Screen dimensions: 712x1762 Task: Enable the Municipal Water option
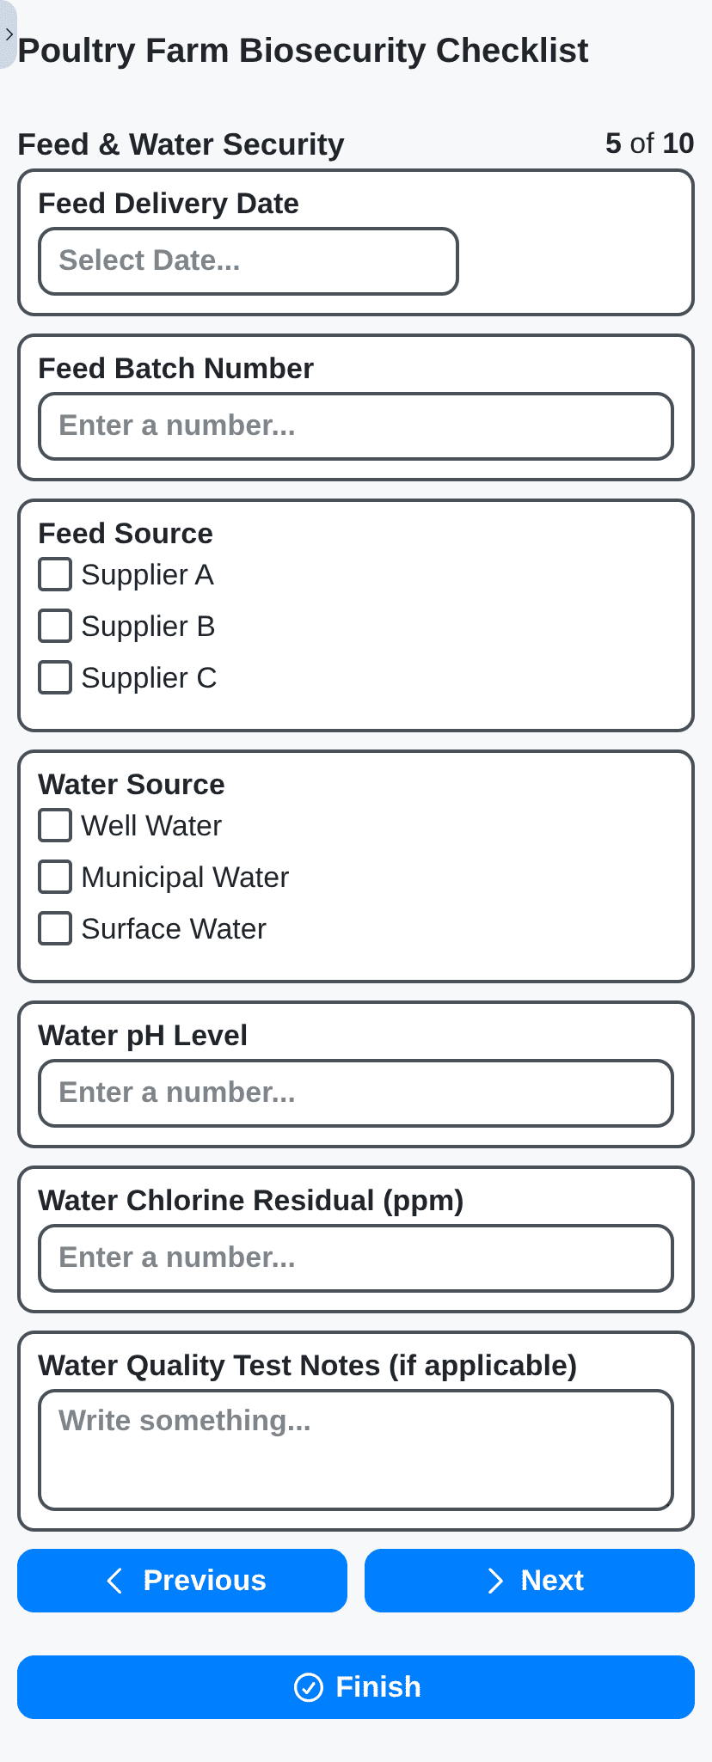tap(54, 877)
